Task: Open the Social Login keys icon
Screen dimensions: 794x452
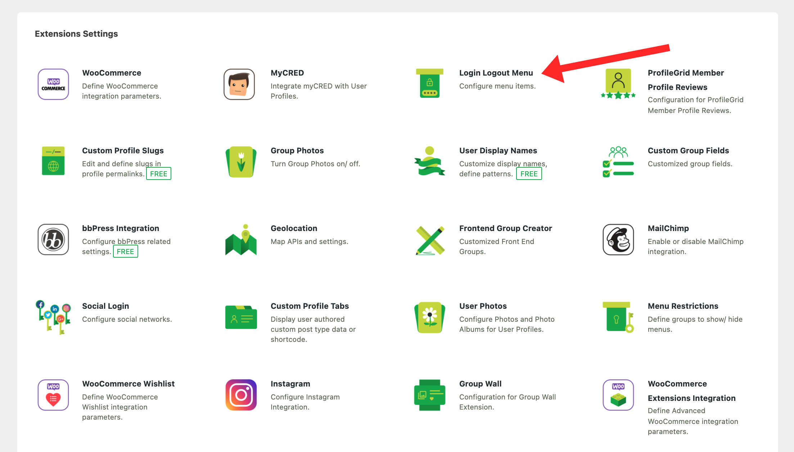Action: coord(53,317)
